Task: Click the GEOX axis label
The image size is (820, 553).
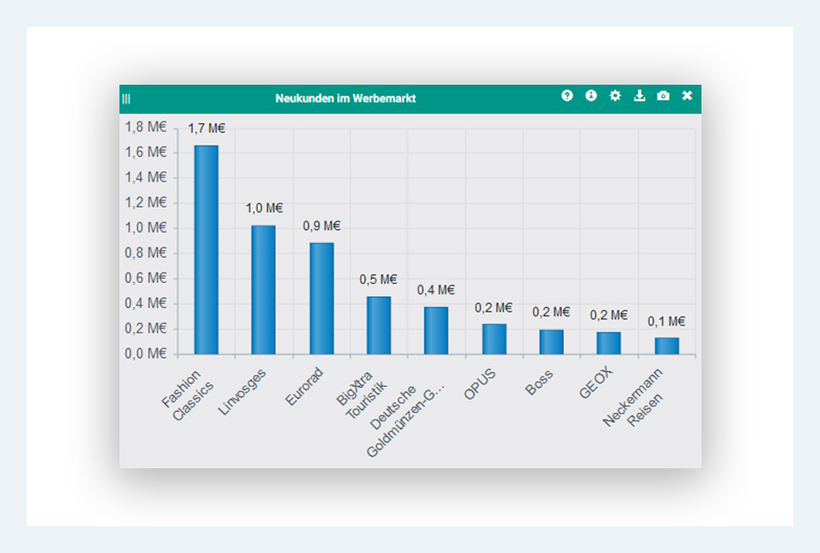Action: click(x=595, y=383)
